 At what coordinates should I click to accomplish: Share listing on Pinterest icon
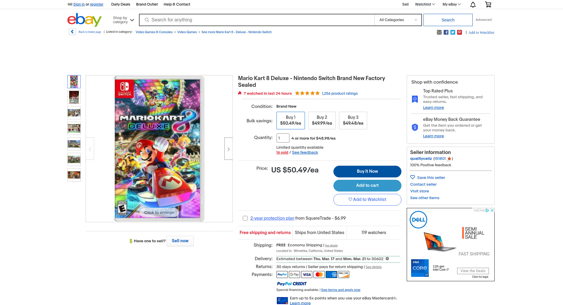point(459,32)
